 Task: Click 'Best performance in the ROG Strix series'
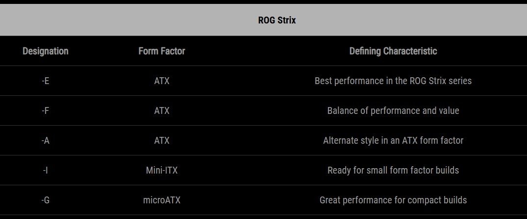(x=393, y=81)
